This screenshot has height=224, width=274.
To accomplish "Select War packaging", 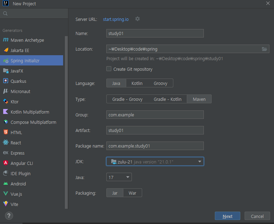I will [133, 193].
